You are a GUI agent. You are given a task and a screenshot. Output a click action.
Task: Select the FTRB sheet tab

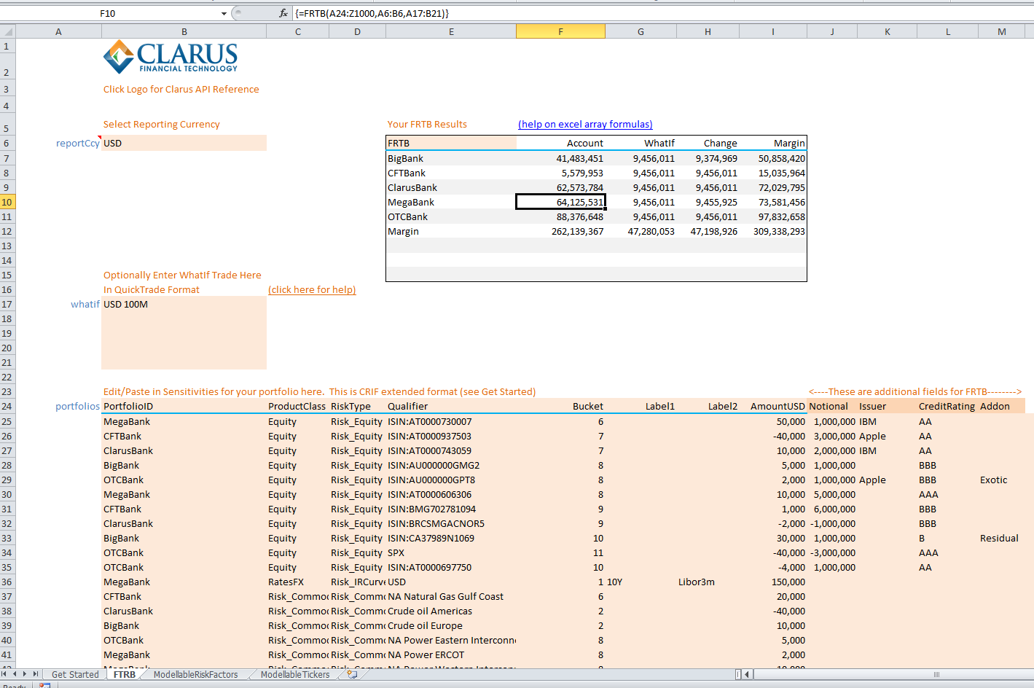point(125,674)
